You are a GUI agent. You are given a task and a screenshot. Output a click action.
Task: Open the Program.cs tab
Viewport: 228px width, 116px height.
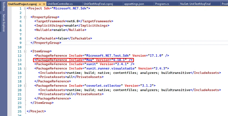point(162,4)
